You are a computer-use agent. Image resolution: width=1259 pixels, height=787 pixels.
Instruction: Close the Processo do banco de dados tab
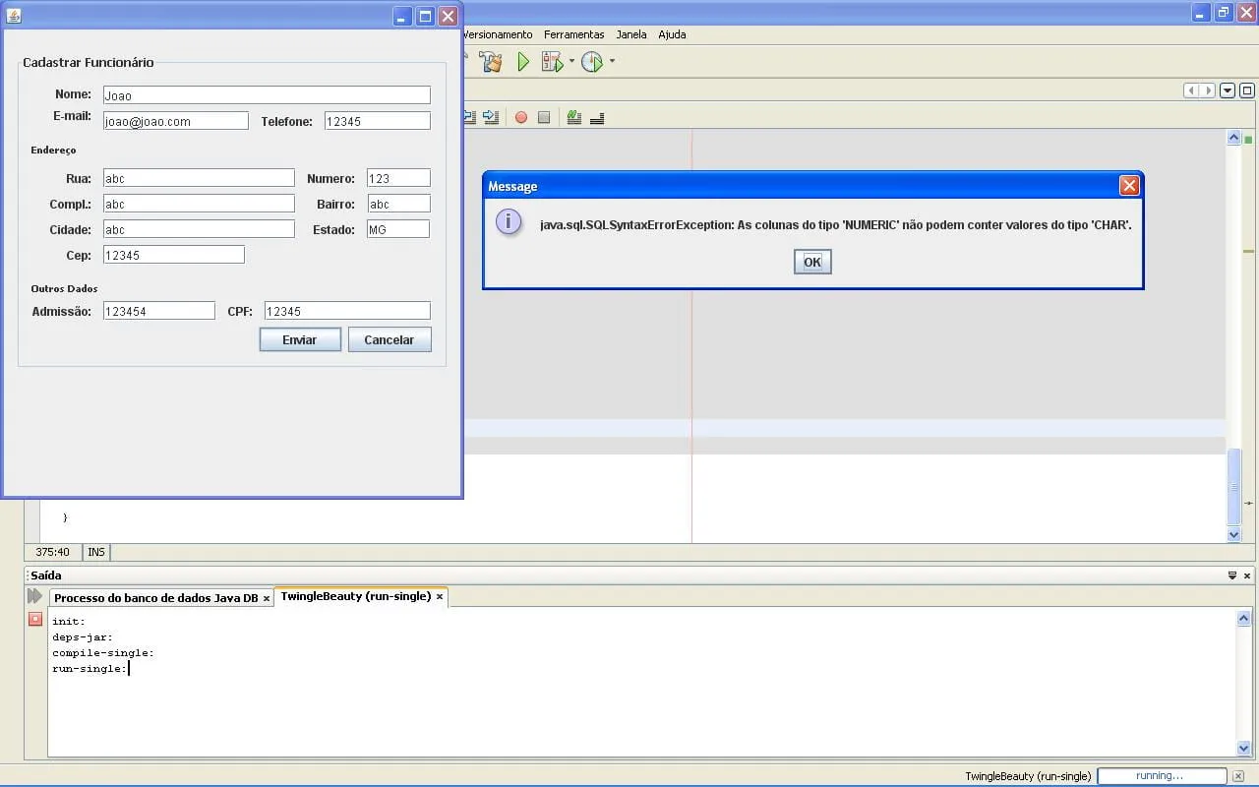point(267,598)
